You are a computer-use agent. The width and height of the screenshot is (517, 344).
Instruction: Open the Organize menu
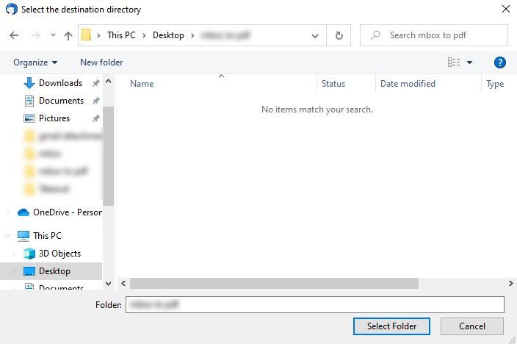pos(35,62)
